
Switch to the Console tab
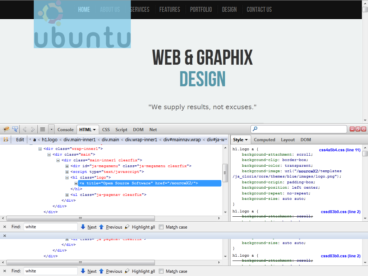65,130
